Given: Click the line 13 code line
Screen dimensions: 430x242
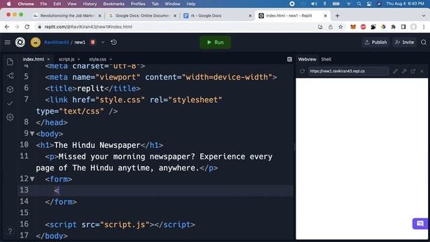Looking at the screenshot, I should click(155, 190).
